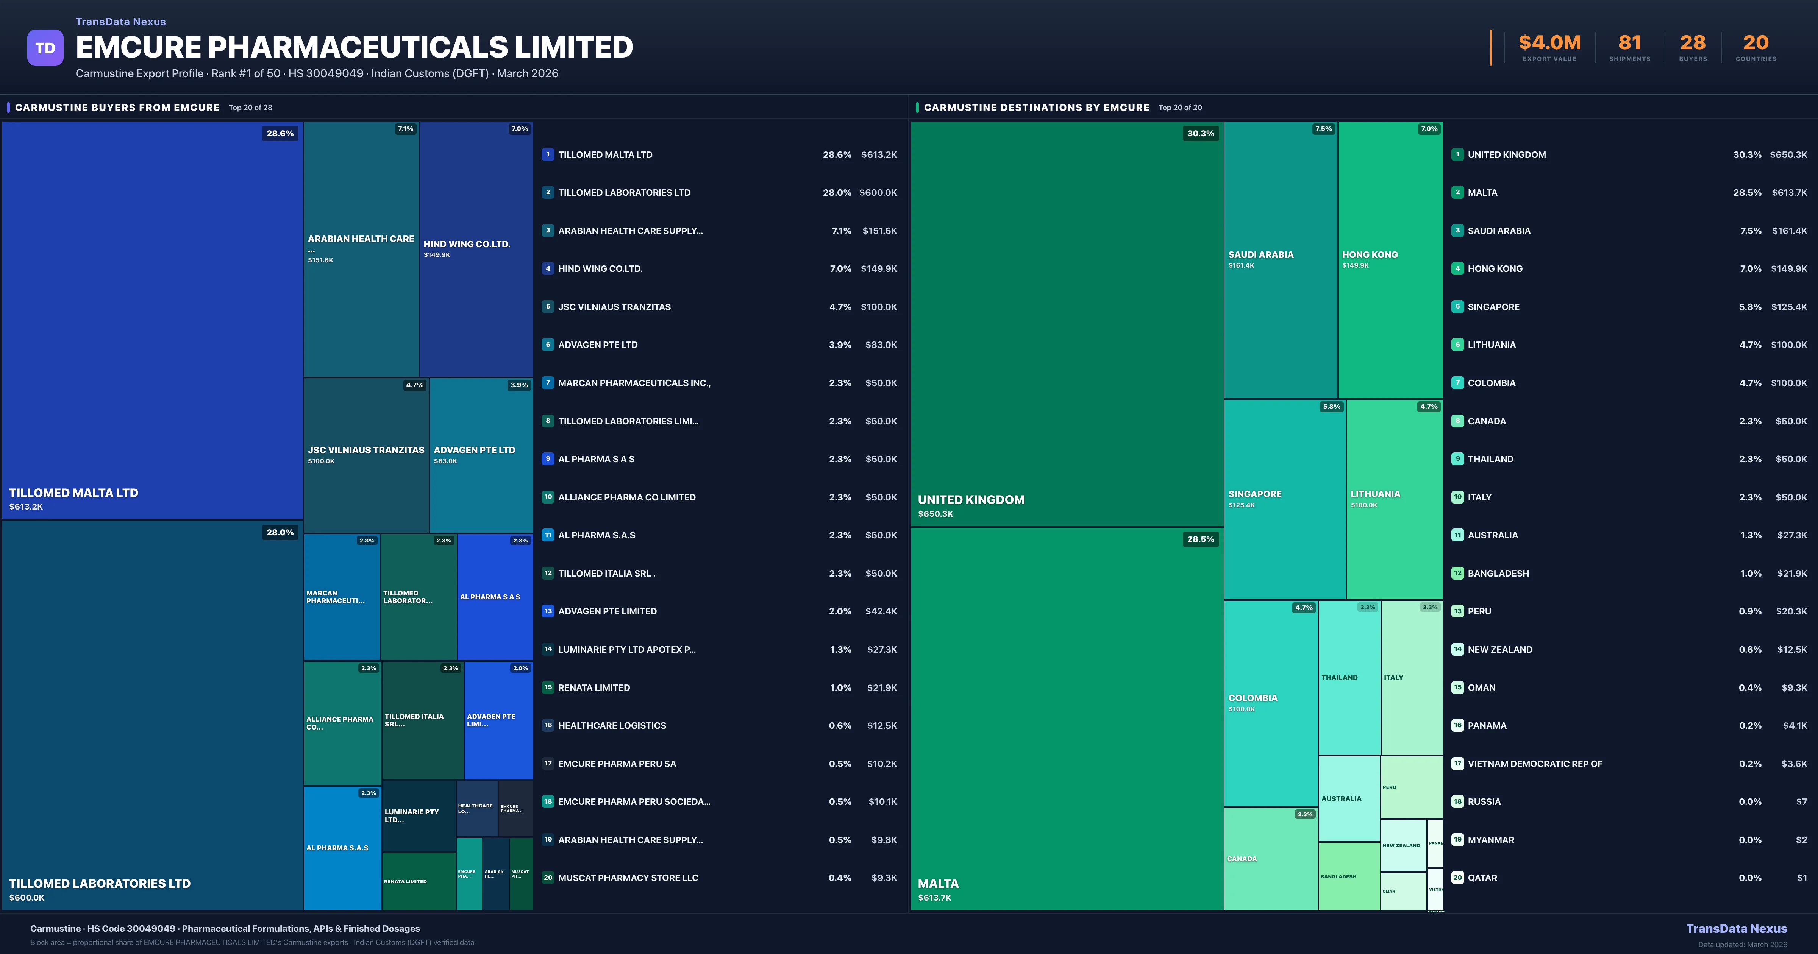1818x954 pixels.
Task: Select rank badge 15 beside RENATA LIMITED
Action: coord(548,687)
